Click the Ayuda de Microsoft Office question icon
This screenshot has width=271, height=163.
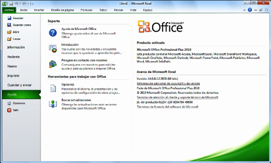[53, 33]
